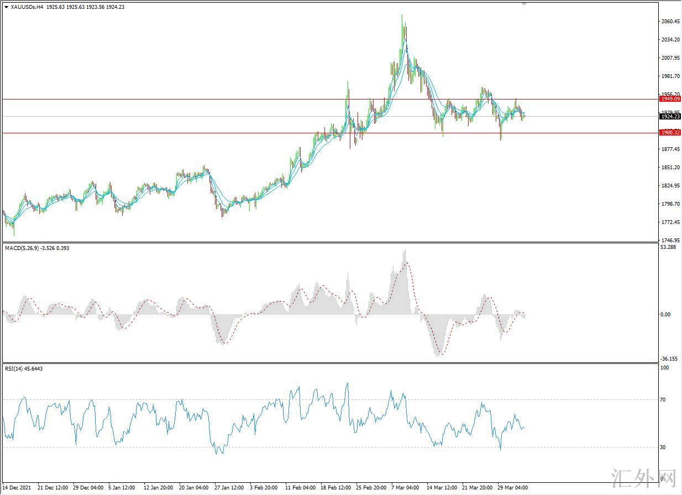Click the RSI(14) indicator label

15,368
